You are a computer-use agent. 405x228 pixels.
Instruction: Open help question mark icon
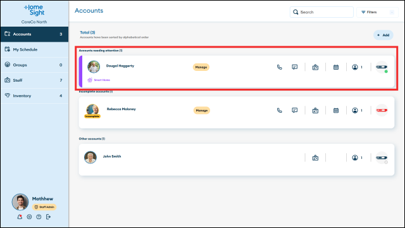(x=39, y=217)
